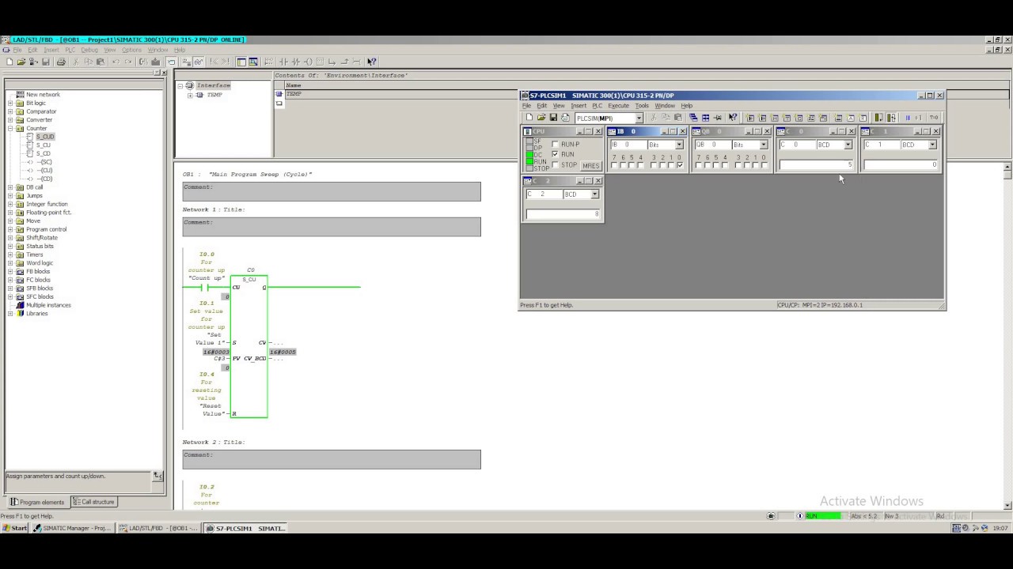1013x569 pixels.
Task: Insert an empty box from toolbar
Action: pyautogui.click(x=320, y=62)
